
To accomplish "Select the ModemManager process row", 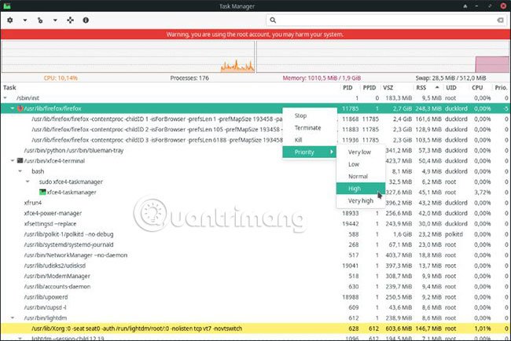I will [255, 276].
